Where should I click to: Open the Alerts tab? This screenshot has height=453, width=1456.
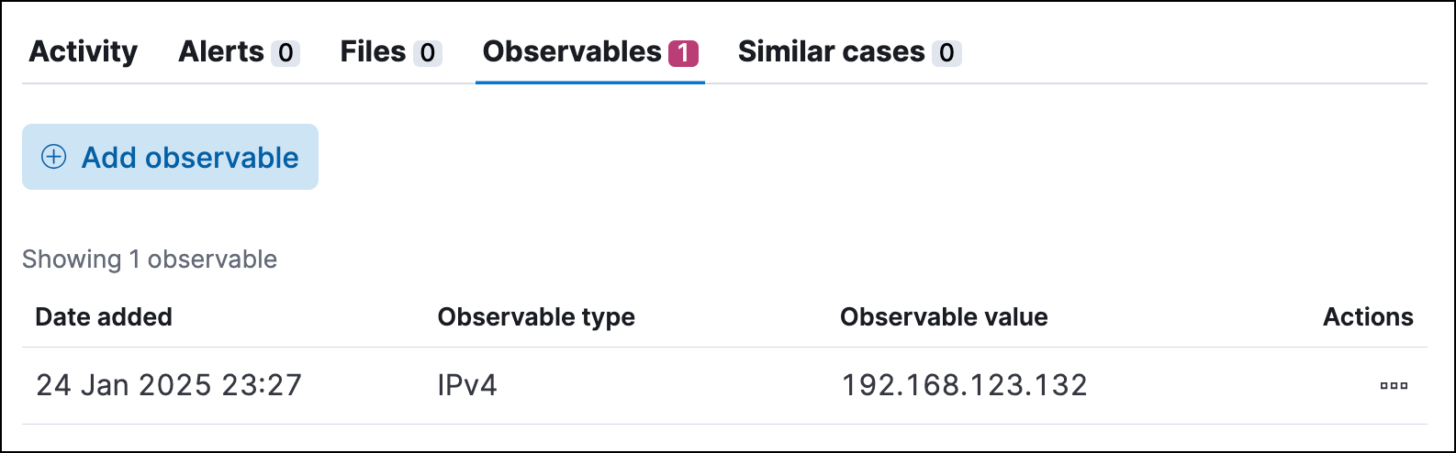tap(221, 52)
